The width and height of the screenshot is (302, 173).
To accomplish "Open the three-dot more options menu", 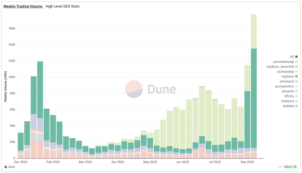I will click(x=280, y=167).
